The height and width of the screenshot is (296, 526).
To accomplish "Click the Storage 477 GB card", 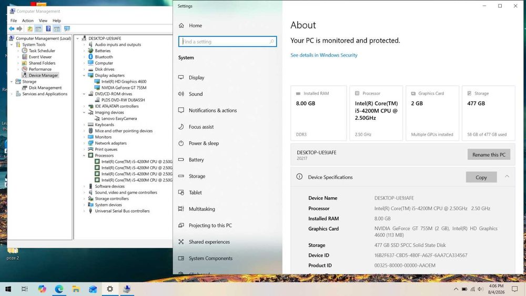I will click(489, 113).
